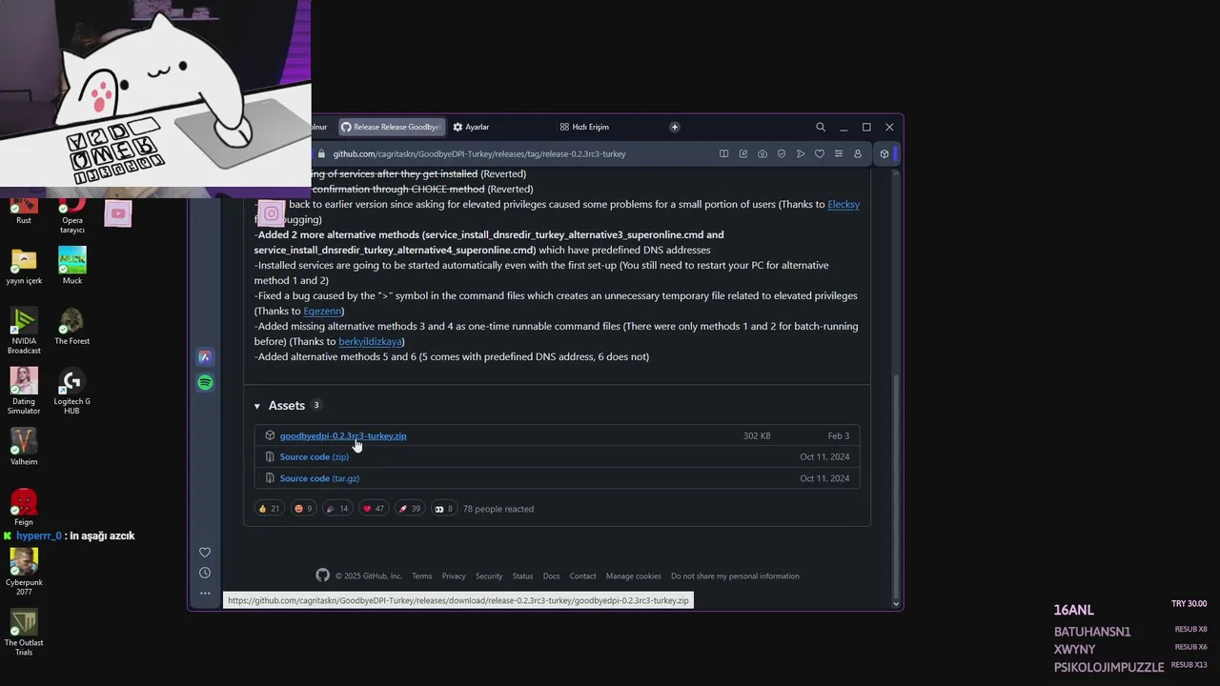Toggle heart reaction with 47
Screen dimensions: 1220x686
(373, 509)
